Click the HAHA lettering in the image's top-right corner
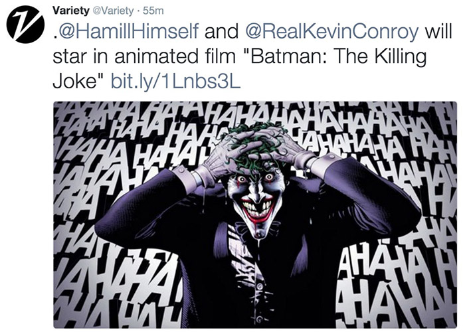 coord(425,123)
